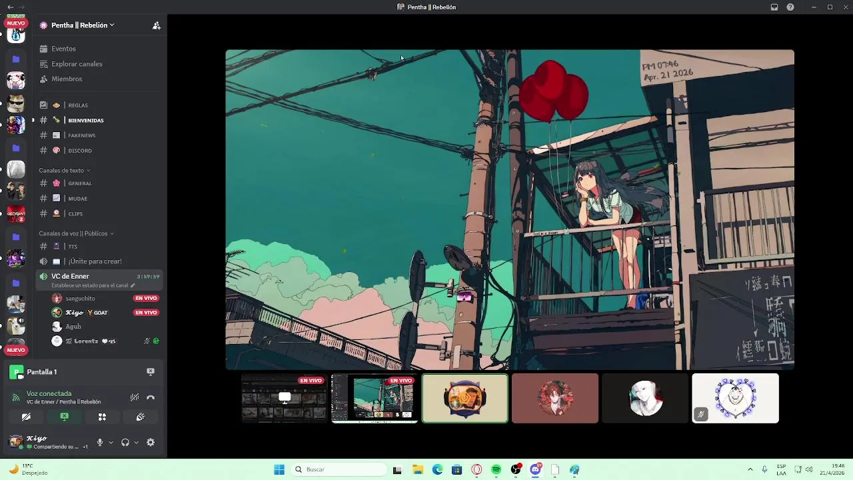The image size is (853, 480).
Task: Open the Windows Start menu
Action: pos(279,470)
